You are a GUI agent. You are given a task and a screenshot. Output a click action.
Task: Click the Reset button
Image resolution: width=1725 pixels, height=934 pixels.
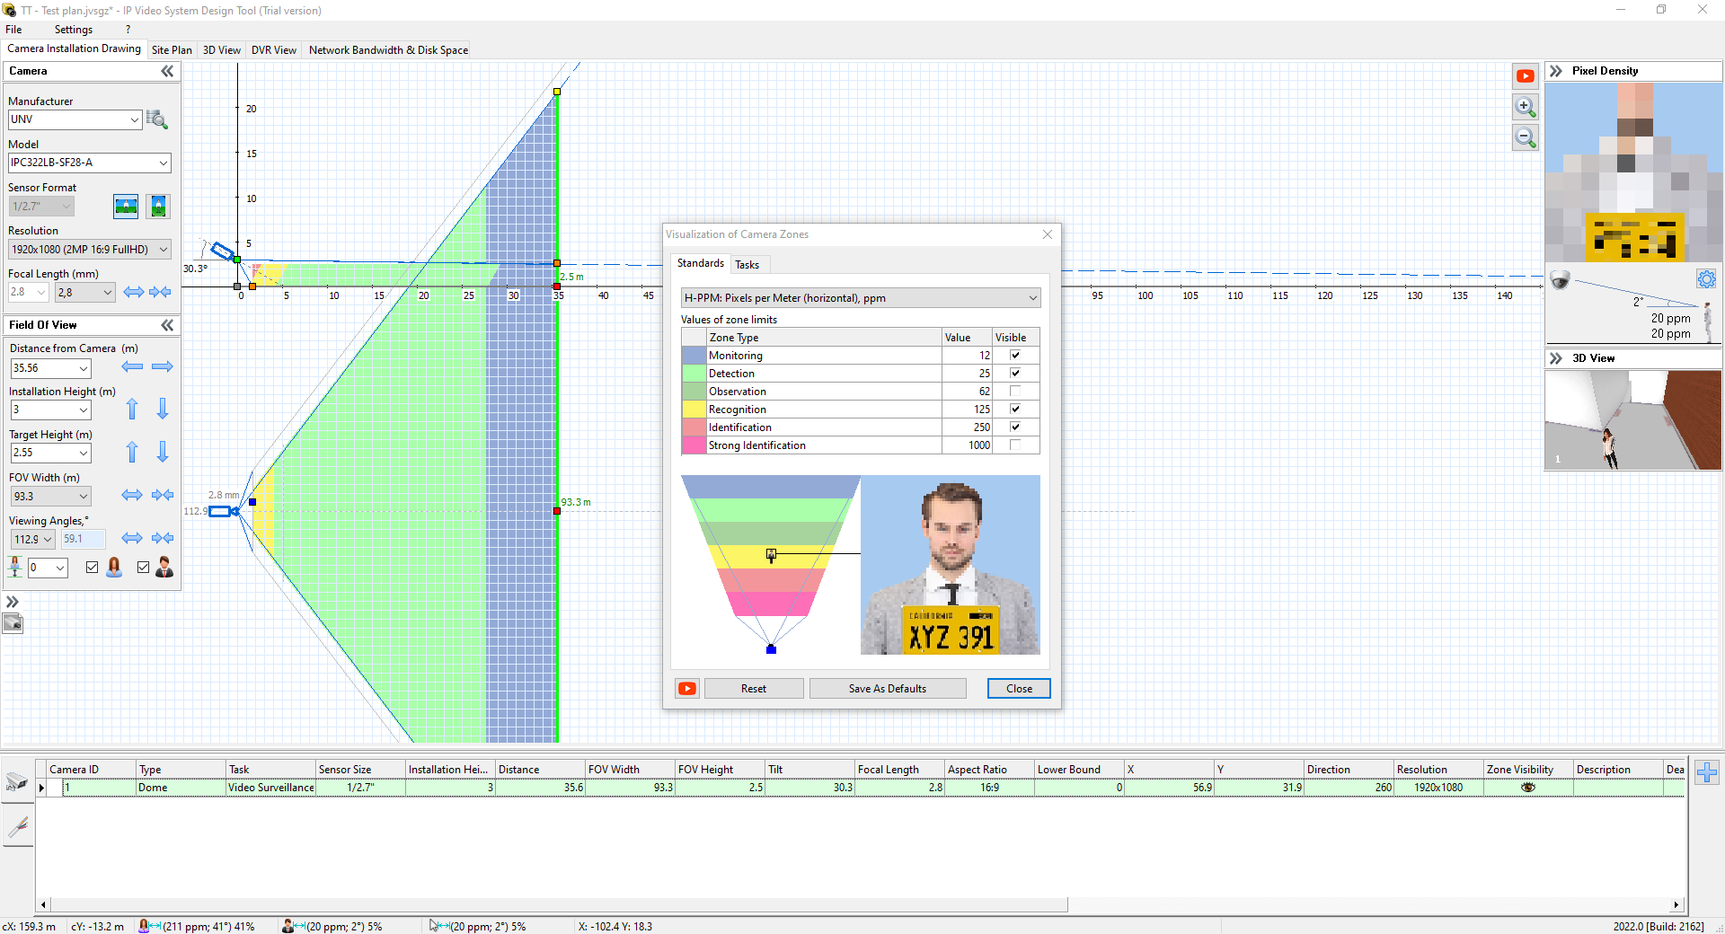pyautogui.click(x=753, y=689)
